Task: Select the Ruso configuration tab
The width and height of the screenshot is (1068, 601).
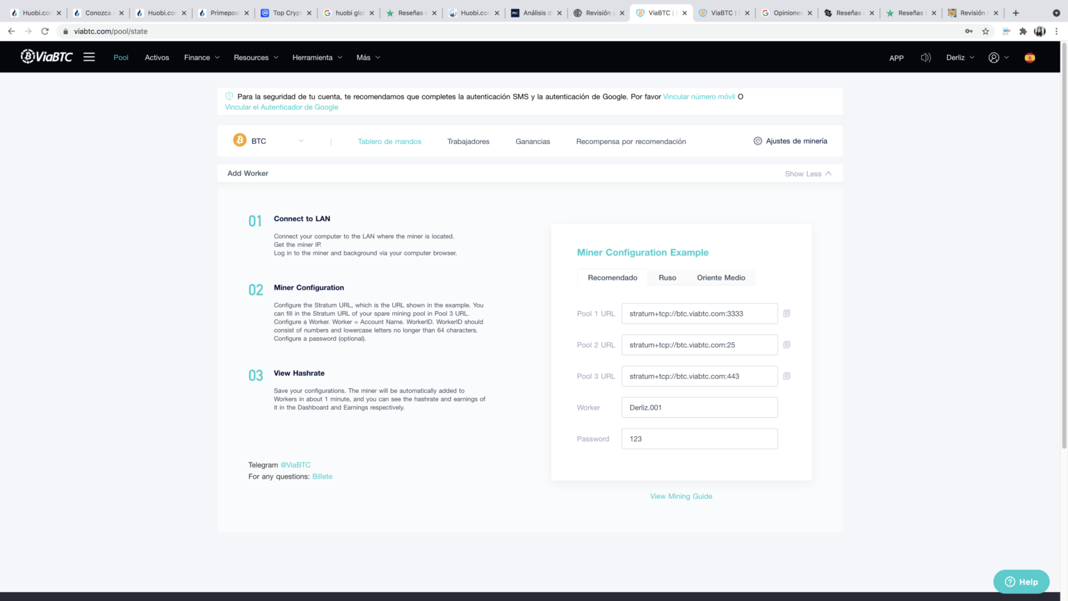Action: (667, 277)
